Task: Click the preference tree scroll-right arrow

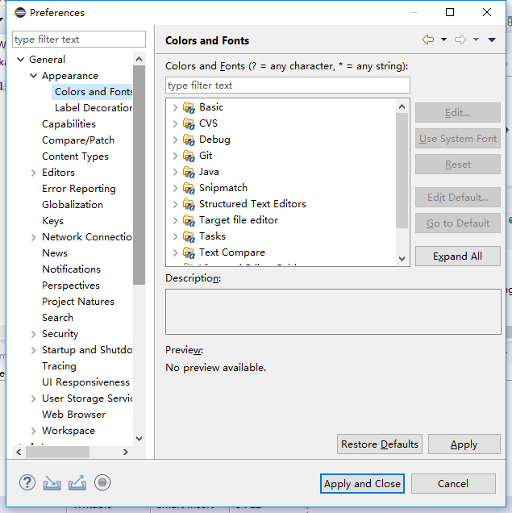Action: click(126, 453)
